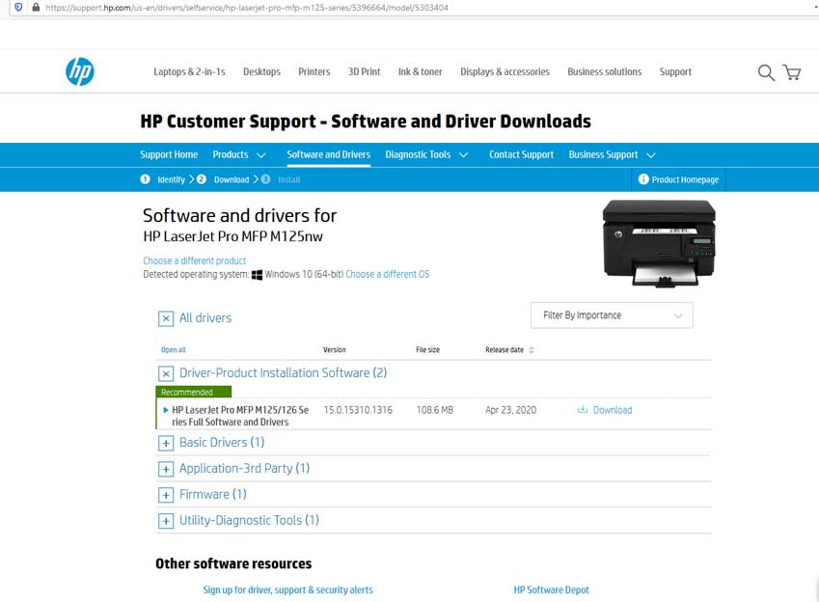
Task: Click Identify step link
Action: pyautogui.click(x=171, y=179)
